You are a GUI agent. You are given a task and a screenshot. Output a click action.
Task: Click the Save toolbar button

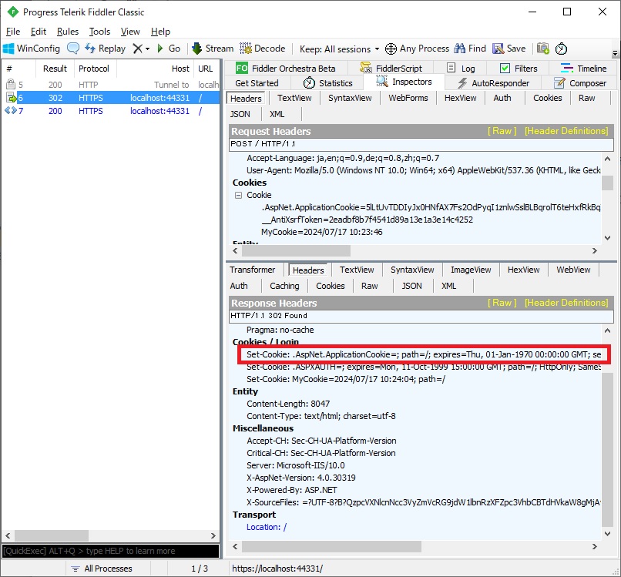(x=509, y=49)
